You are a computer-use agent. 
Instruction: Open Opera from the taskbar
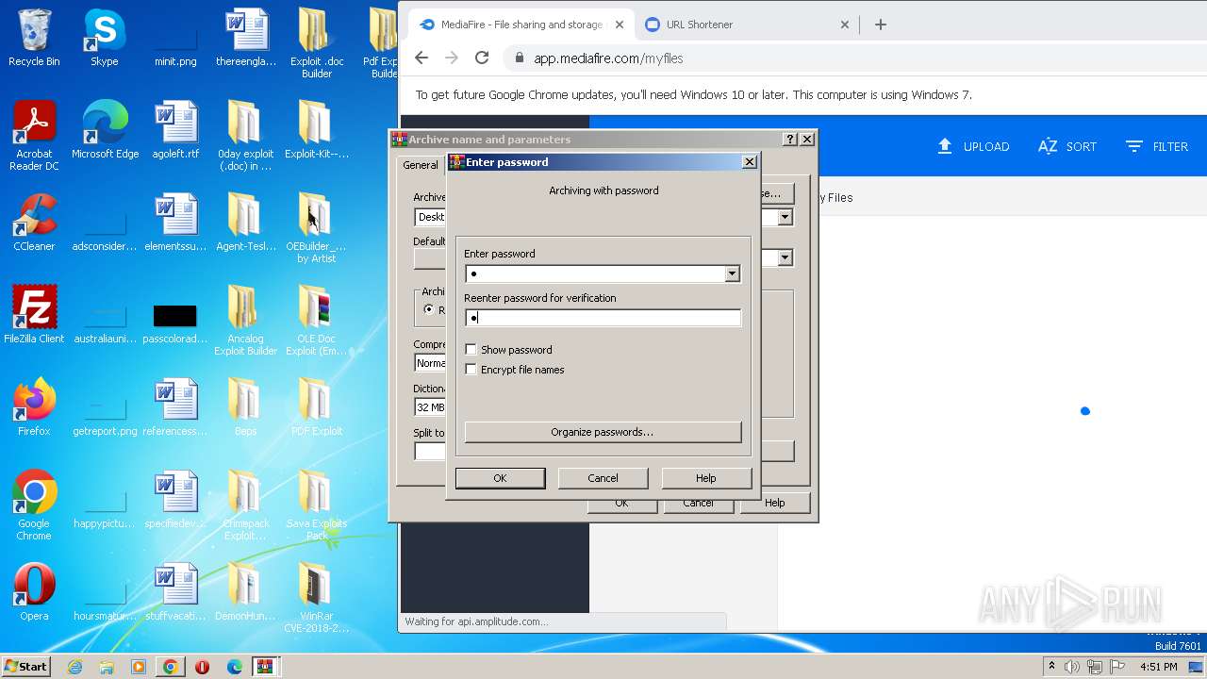[x=202, y=667]
